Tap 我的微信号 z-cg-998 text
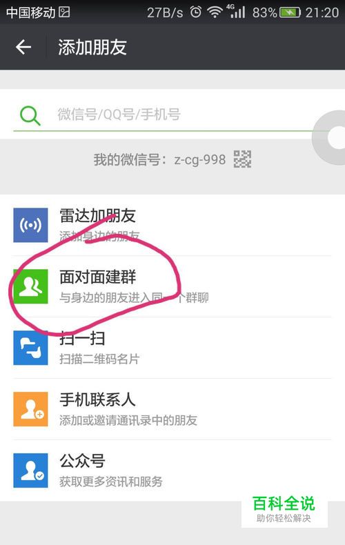 coord(159,159)
